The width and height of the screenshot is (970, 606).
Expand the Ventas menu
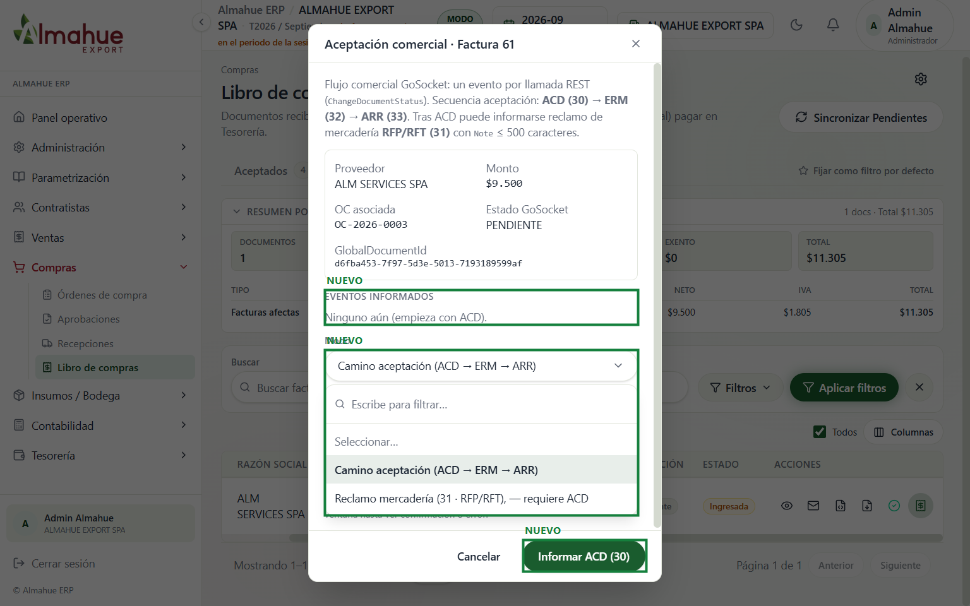tap(101, 237)
